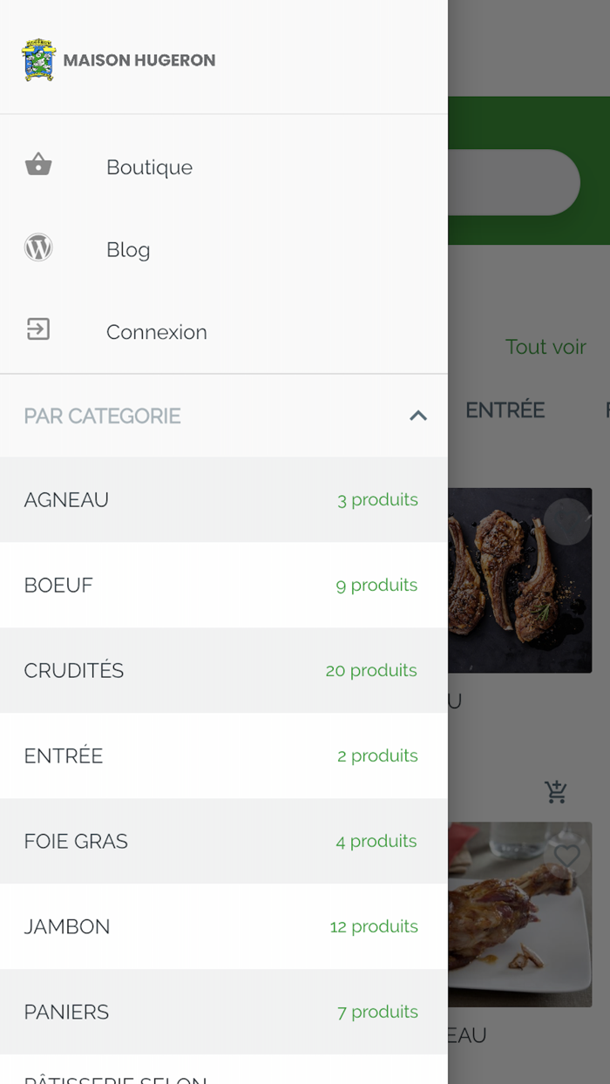Tap the add-to-cart icon beside the product
Image resolution: width=610 pixels, height=1084 pixels.
[x=556, y=791]
